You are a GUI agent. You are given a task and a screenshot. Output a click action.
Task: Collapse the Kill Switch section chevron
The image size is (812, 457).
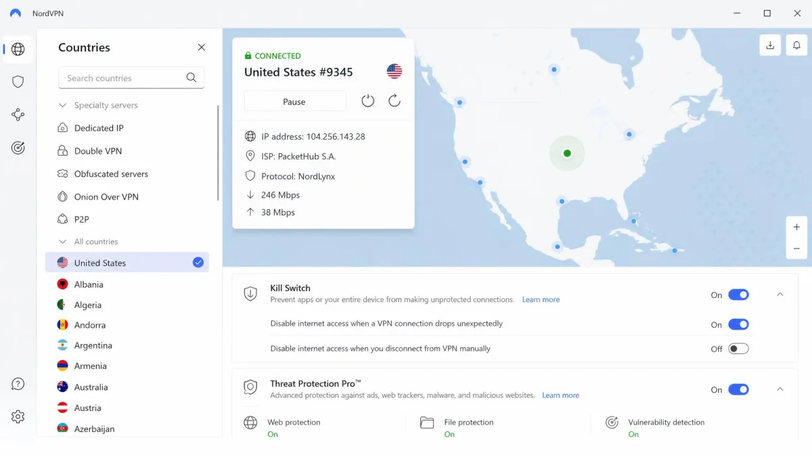tap(780, 295)
